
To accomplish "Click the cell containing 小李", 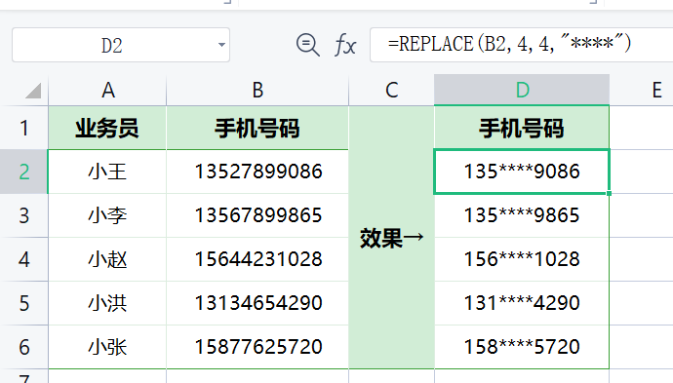I will (107, 215).
